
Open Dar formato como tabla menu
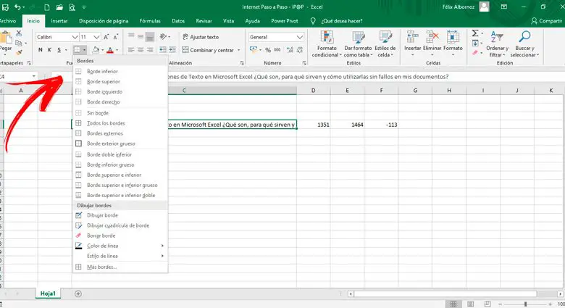pos(357,44)
